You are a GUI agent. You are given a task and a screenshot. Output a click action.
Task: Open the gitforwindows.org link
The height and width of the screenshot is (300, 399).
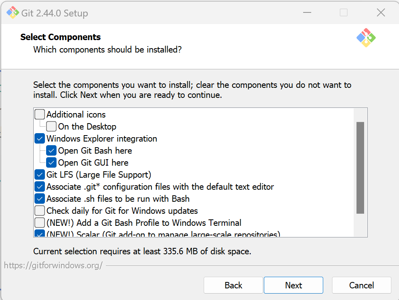pos(53,265)
